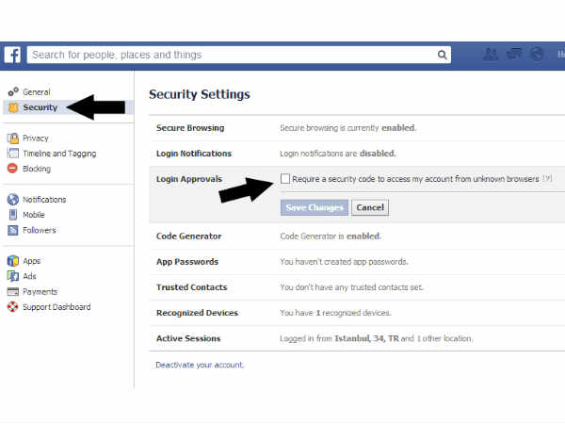This screenshot has height=424, width=565.
Task: Enable the Login Approvals security code checkbox
Action: coord(285,178)
